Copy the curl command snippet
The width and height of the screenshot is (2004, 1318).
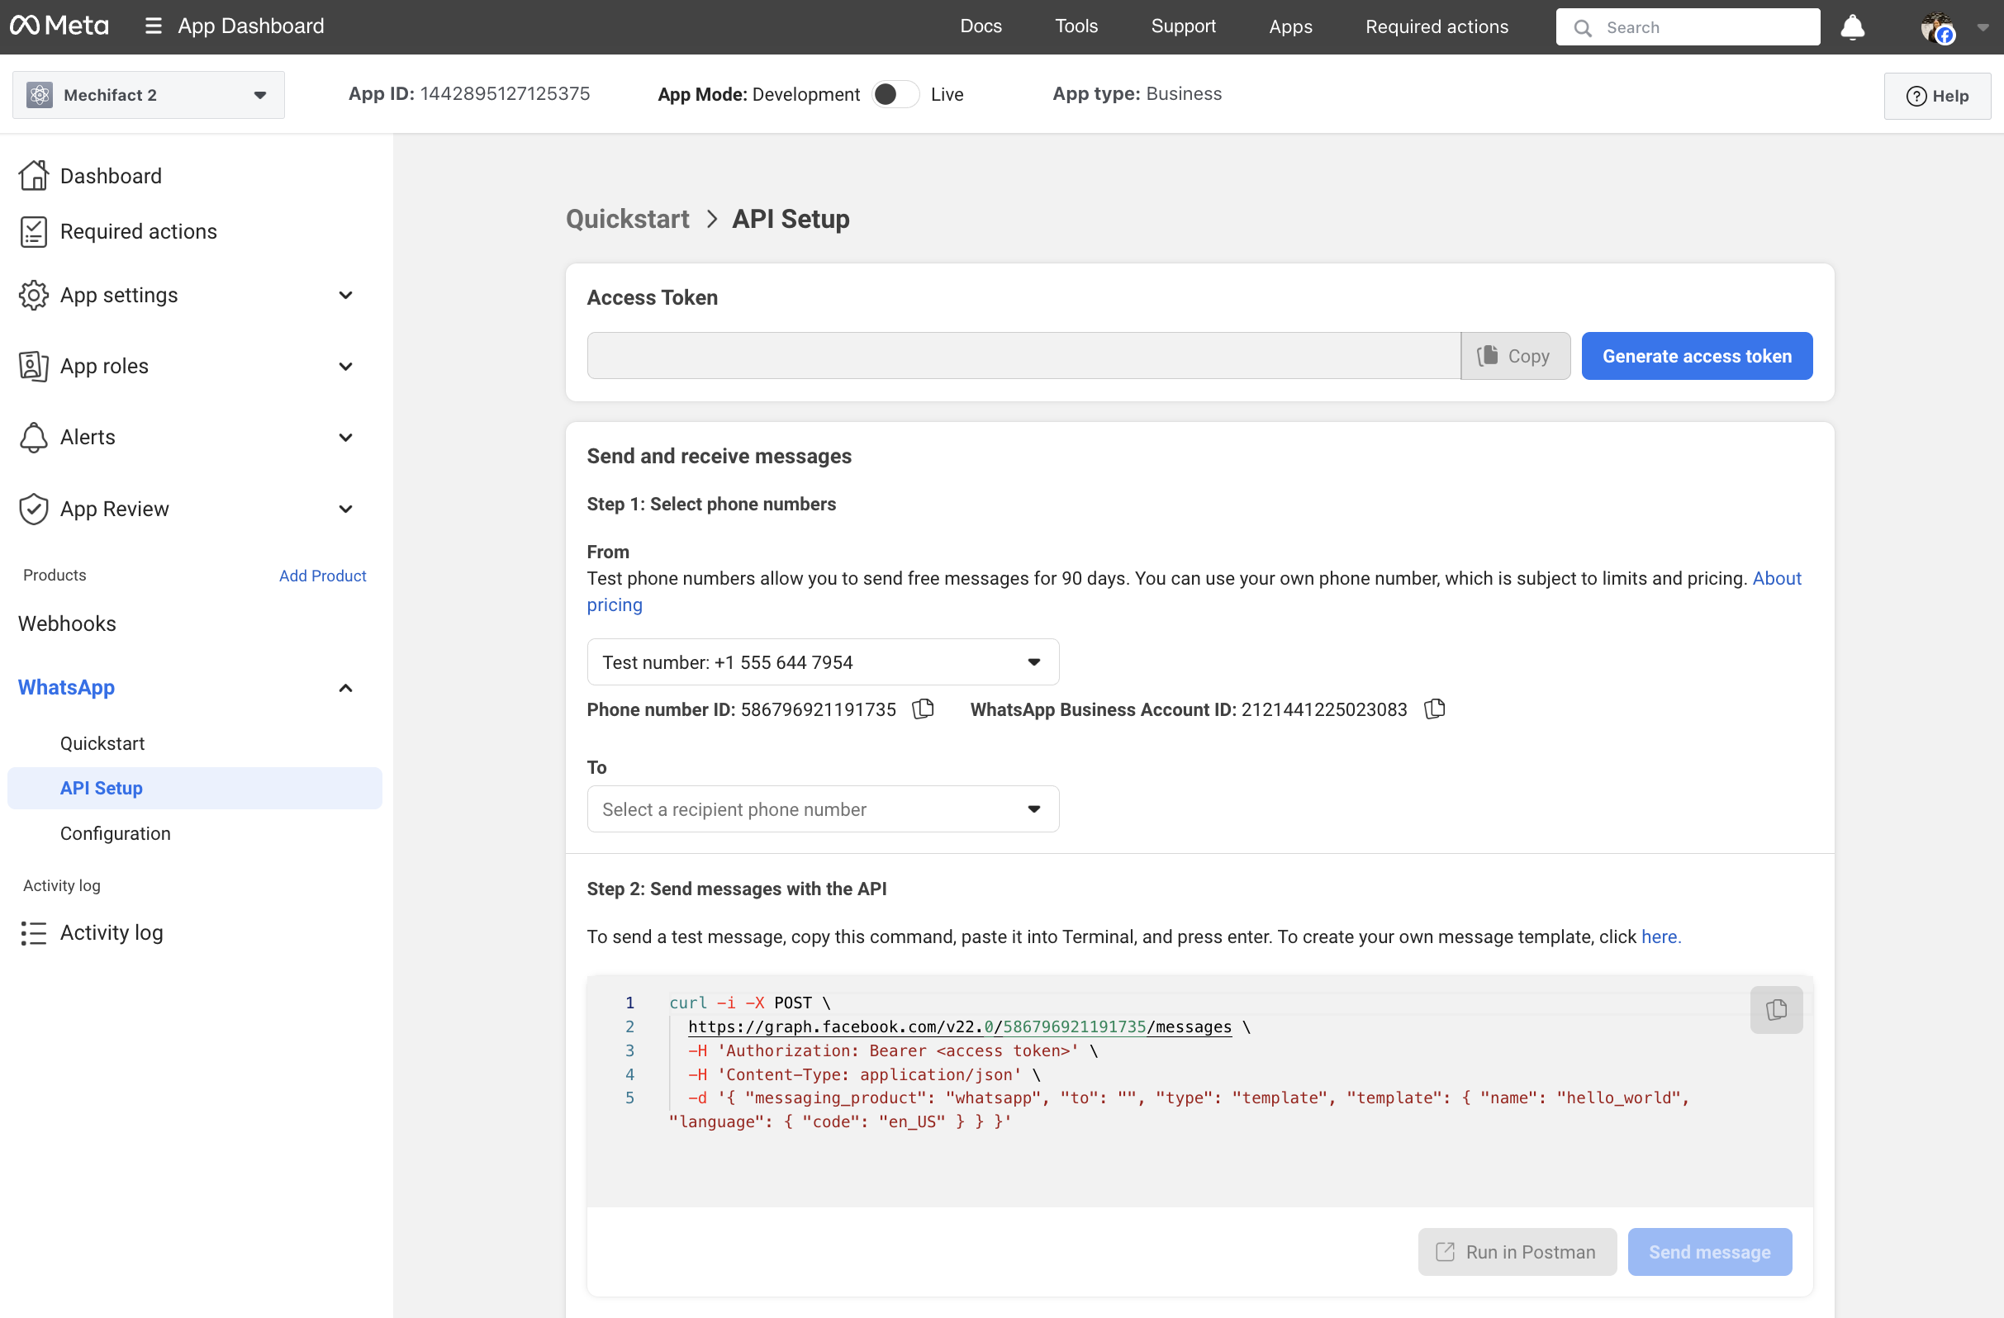pos(1776,1010)
